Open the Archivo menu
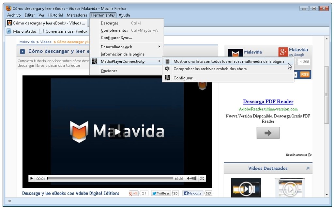 coord(14,15)
